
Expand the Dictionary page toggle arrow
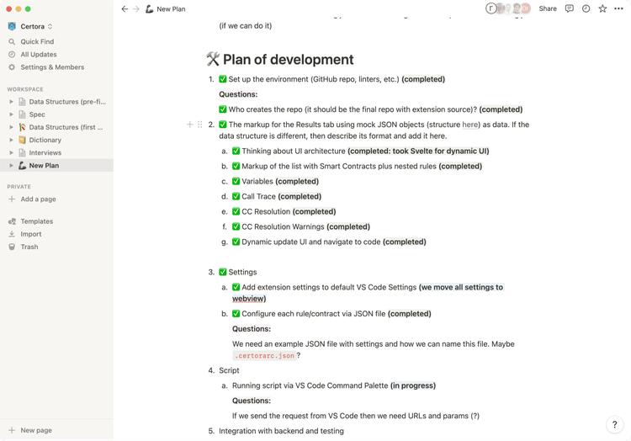click(x=11, y=140)
